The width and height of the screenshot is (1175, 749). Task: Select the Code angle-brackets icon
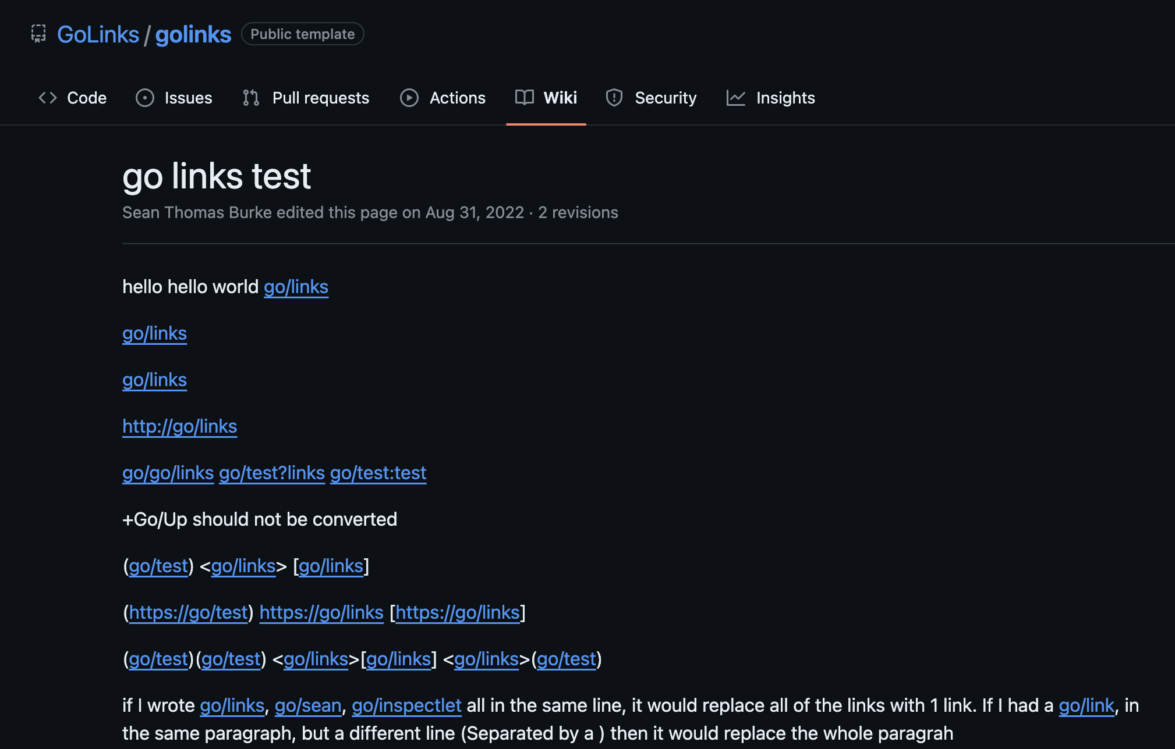click(48, 98)
